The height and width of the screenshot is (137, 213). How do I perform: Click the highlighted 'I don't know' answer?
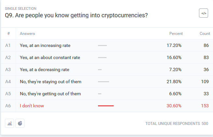click(32, 106)
